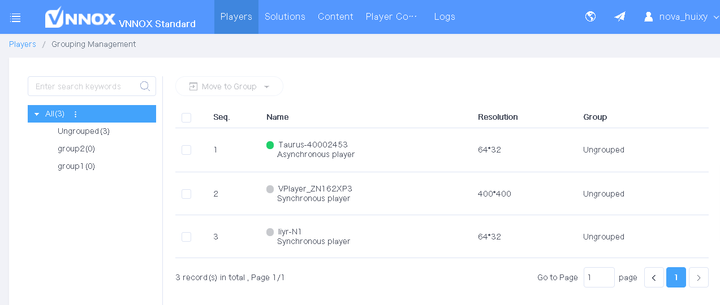The height and width of the screenshot is (305, 720).
Task: Collapse the All(3) tree node
Action: pyautogui.click(x=37, y=114)
